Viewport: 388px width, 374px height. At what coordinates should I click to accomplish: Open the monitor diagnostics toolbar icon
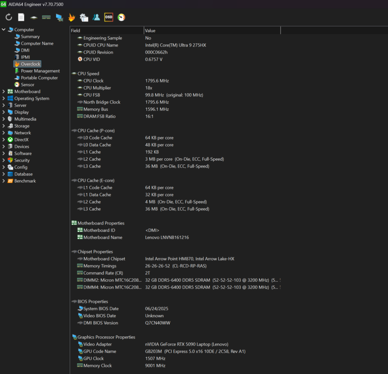(59, 17)
